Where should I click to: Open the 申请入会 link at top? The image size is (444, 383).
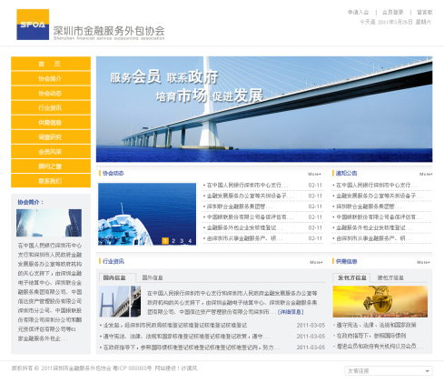pos(358,12)
